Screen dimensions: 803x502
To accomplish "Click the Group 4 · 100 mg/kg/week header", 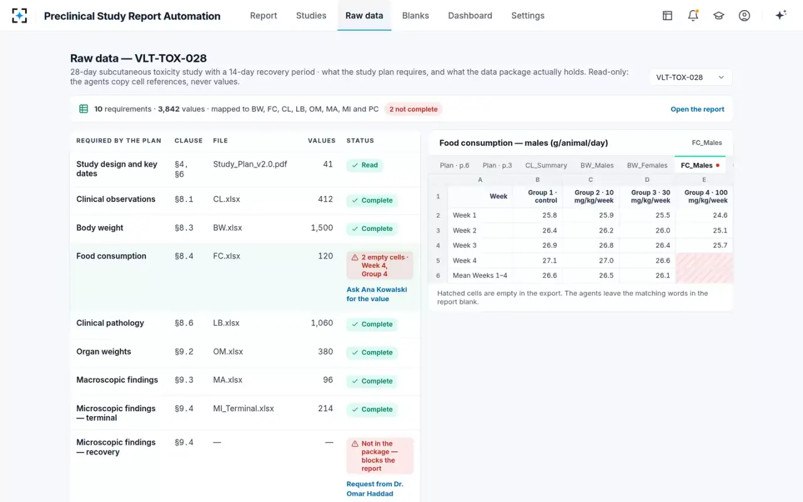I will (704, 196).
